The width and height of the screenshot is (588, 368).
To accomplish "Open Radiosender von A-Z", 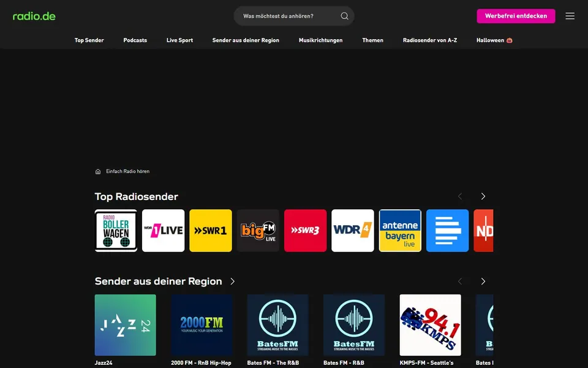I will click(430, 40).
